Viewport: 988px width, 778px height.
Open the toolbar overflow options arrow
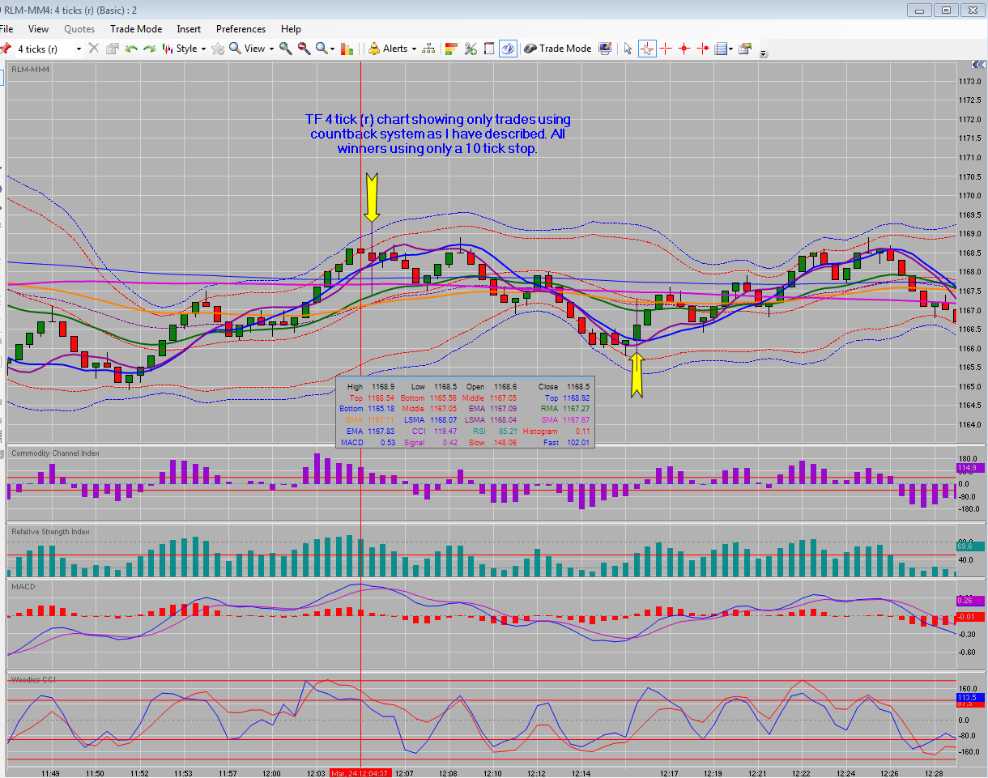[x=764, y=53]
